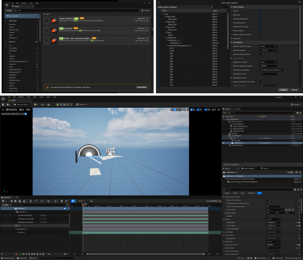Disable USD Multi-User synchronization plugin checkbox

coord(46,40)
